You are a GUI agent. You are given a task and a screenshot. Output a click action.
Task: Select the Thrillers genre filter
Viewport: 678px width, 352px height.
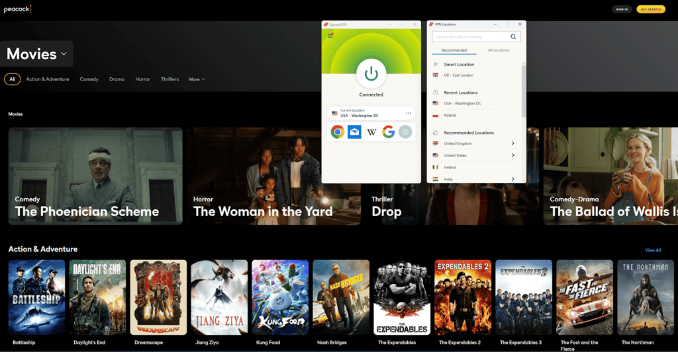(x=169, y=79)
